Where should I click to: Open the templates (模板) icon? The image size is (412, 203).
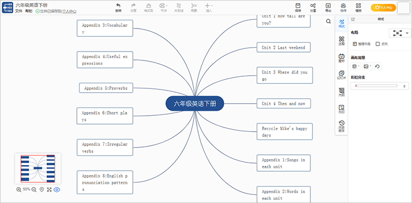pyautogui.click(x=358, y=5)
